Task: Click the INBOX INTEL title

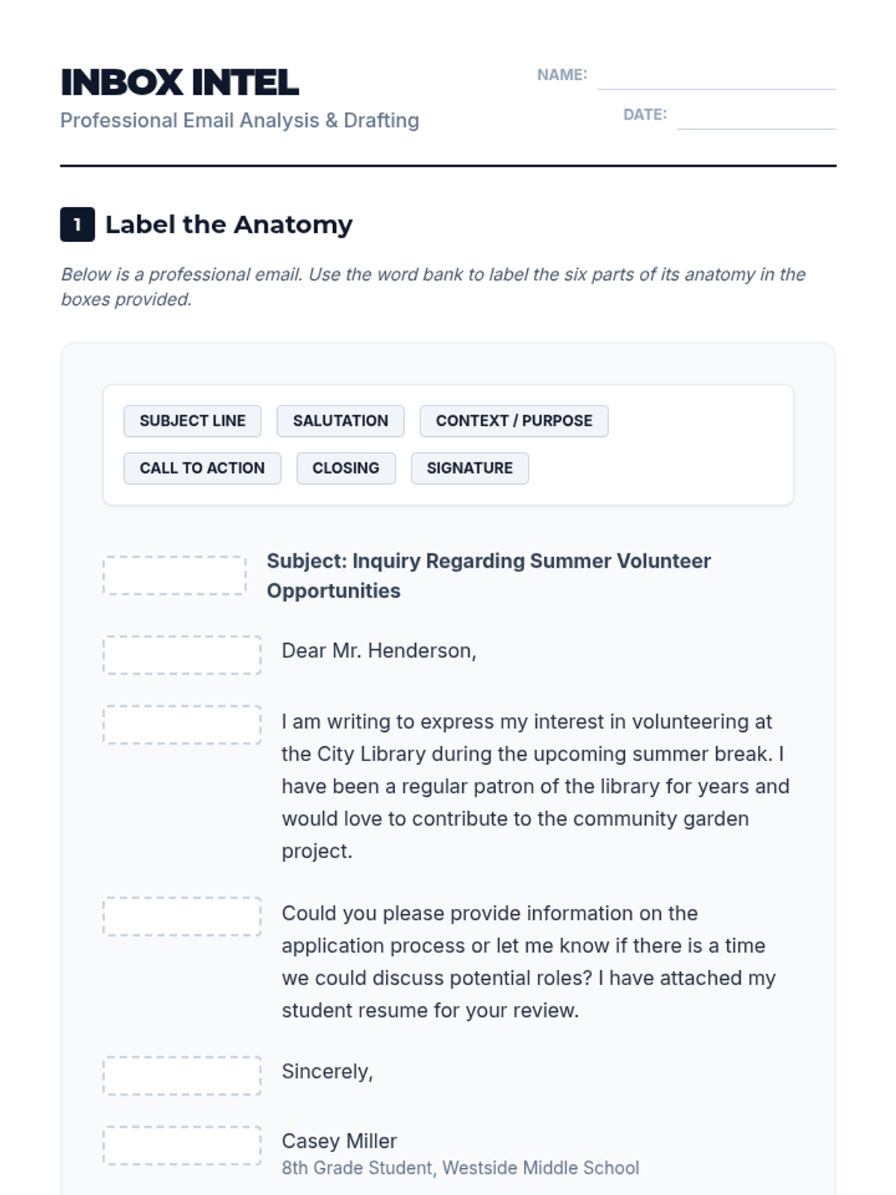Action: coord(180,82)
